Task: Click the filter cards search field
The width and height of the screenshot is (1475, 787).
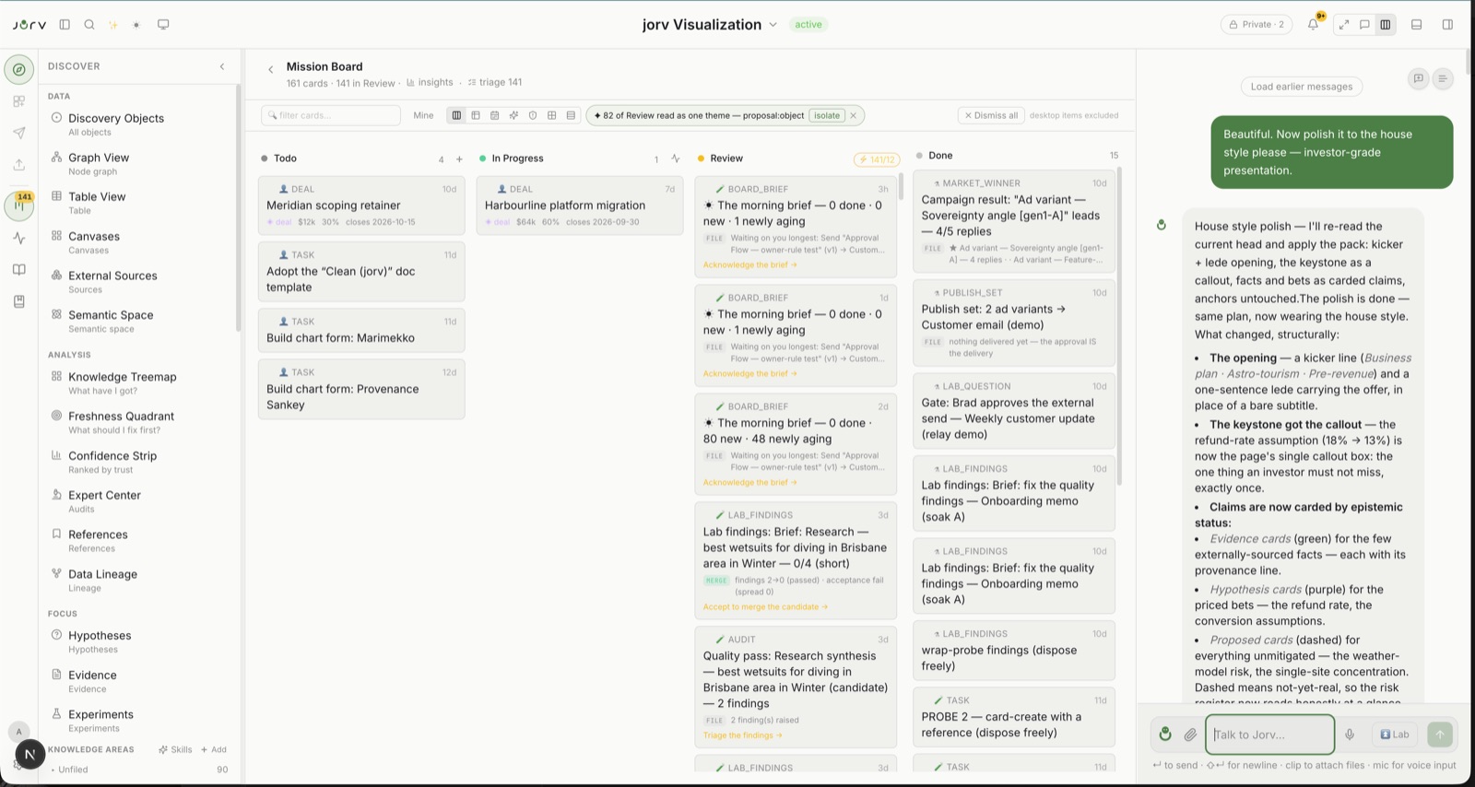Action: (331, 115)
